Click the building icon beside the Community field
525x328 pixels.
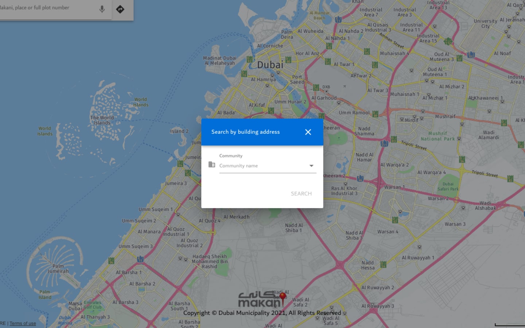(212, 165)
